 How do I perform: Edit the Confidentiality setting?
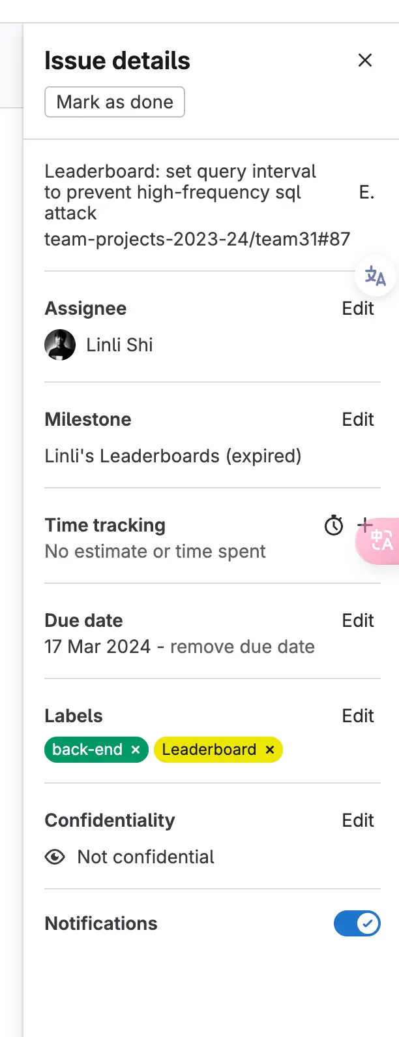358,820
